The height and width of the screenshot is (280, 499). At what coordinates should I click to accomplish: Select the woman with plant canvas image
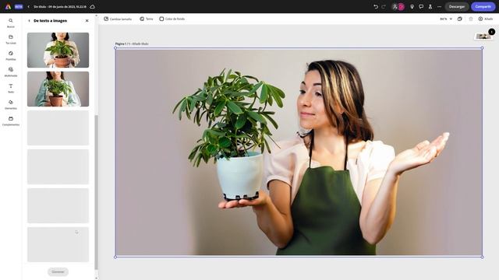[x=299, y=152]
